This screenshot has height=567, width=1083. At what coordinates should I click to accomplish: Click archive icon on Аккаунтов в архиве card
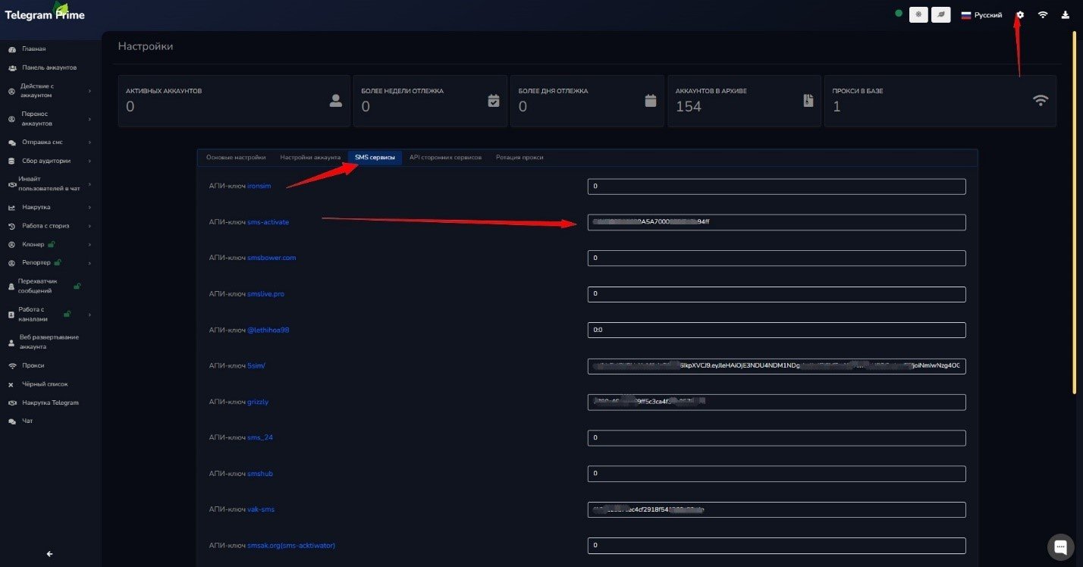(x=808, y=100)
